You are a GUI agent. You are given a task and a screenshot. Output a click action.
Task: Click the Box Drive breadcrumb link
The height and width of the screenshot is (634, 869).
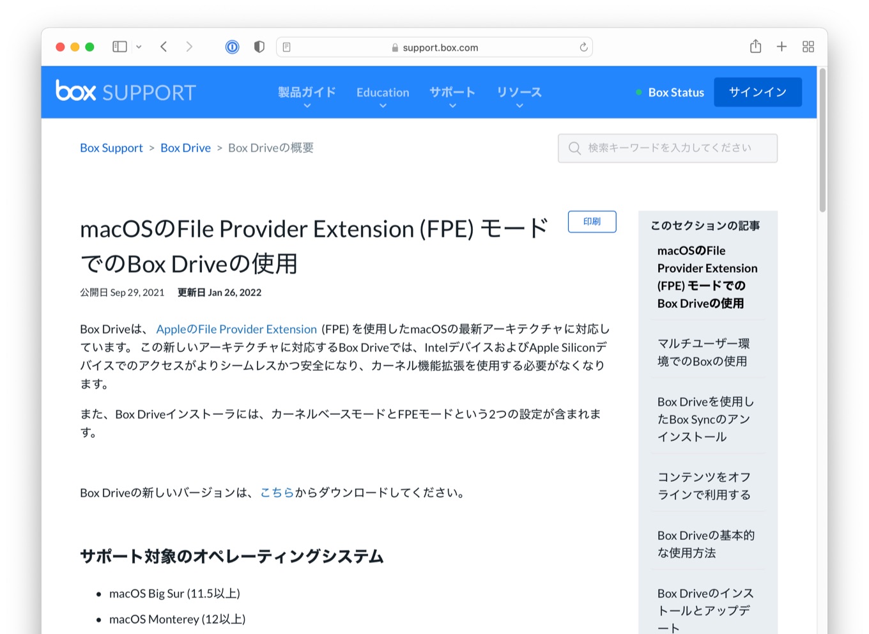pos(185,148)
